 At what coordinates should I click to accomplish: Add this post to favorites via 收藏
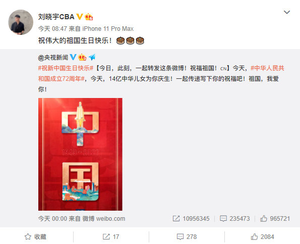coord(35,237)
